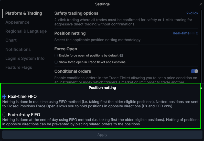Open the Platform & Trading settings tab

[x=24, y=13]
